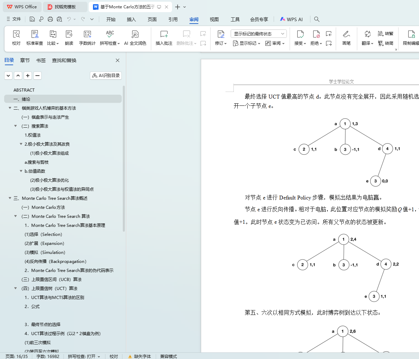Open the search magnifier in the menu bar
Screen dimensions: 419x359
(317, 19)
